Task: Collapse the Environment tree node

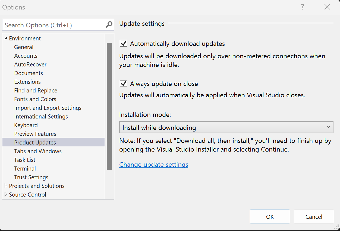Action: (6, 38)
